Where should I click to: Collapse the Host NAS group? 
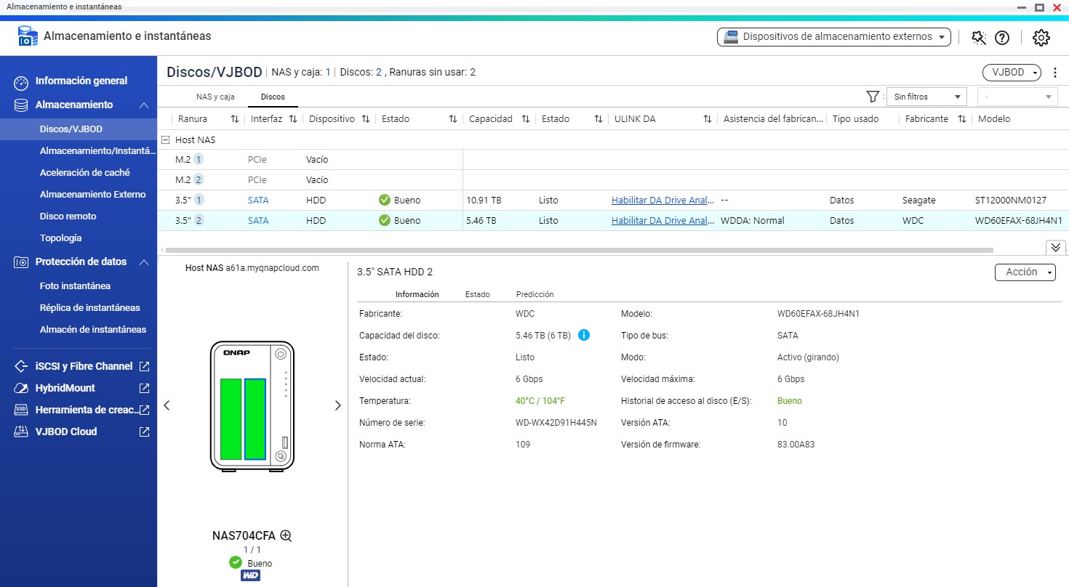166,139
